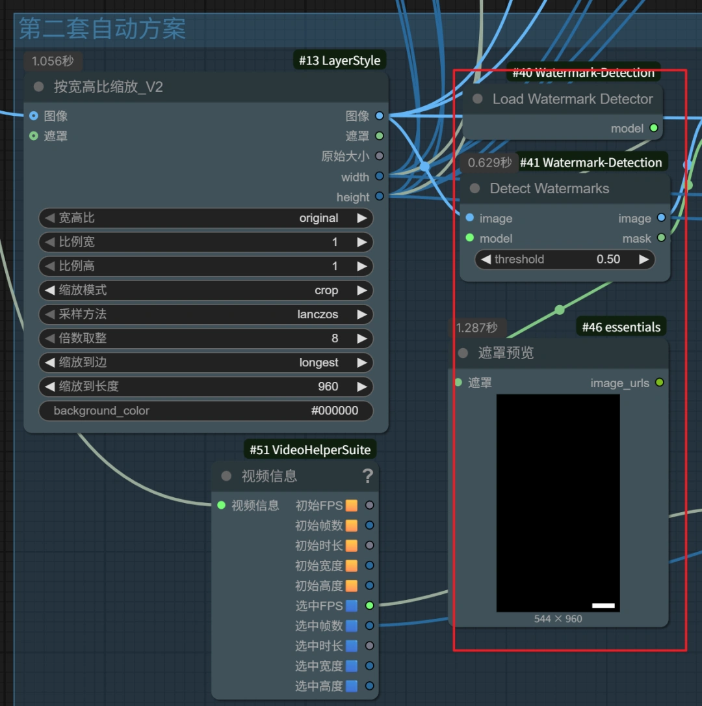702x706 pixels.
Task: Open the 缩放模式 crop selector
Action: (205, 290)
